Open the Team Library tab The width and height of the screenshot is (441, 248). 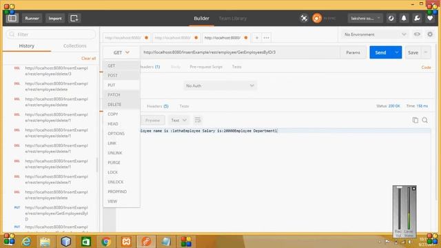(233, 19)
